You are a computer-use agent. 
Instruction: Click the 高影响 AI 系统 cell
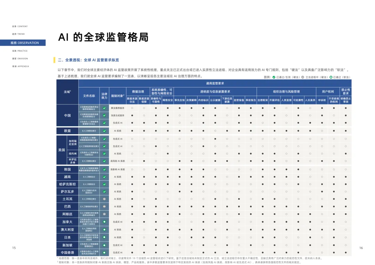118,169
